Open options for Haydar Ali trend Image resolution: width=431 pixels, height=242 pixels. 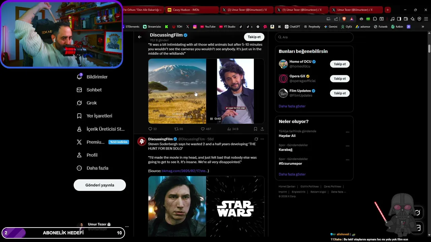tap(347, 132)
